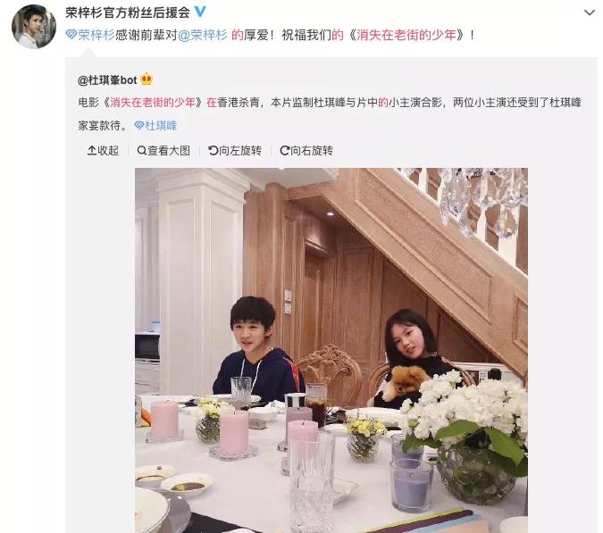Click 消失在老街的少年 in the reposted text
Screen dimensions: 603x533
coord(153,102)
